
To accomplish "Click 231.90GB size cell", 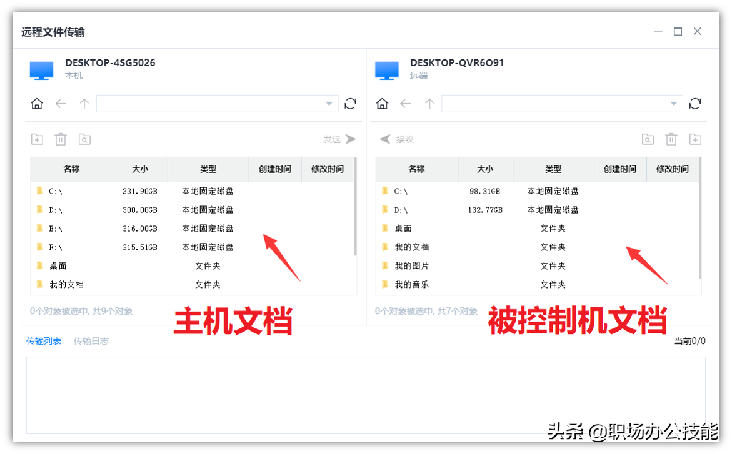I will pos(140,191).
